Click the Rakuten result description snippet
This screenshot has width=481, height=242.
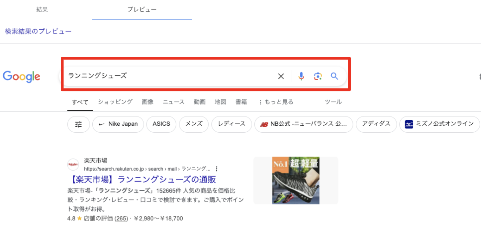click(155, 200)
